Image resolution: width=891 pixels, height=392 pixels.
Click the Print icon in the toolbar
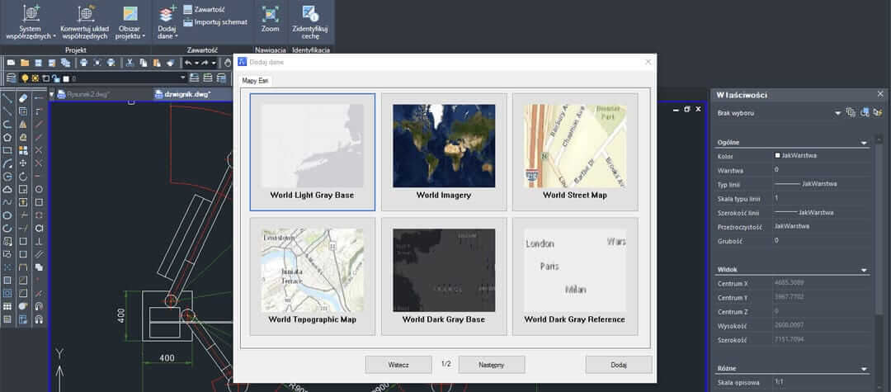(x=84, y=63)
